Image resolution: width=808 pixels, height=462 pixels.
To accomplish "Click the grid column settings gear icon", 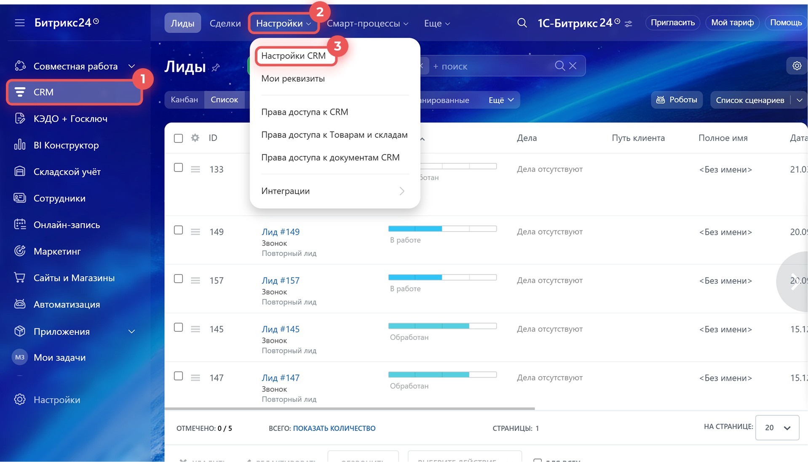I will (195, 138).
